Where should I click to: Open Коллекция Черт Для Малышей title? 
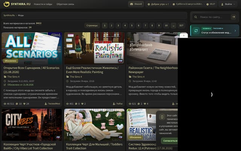pos(94,146)
